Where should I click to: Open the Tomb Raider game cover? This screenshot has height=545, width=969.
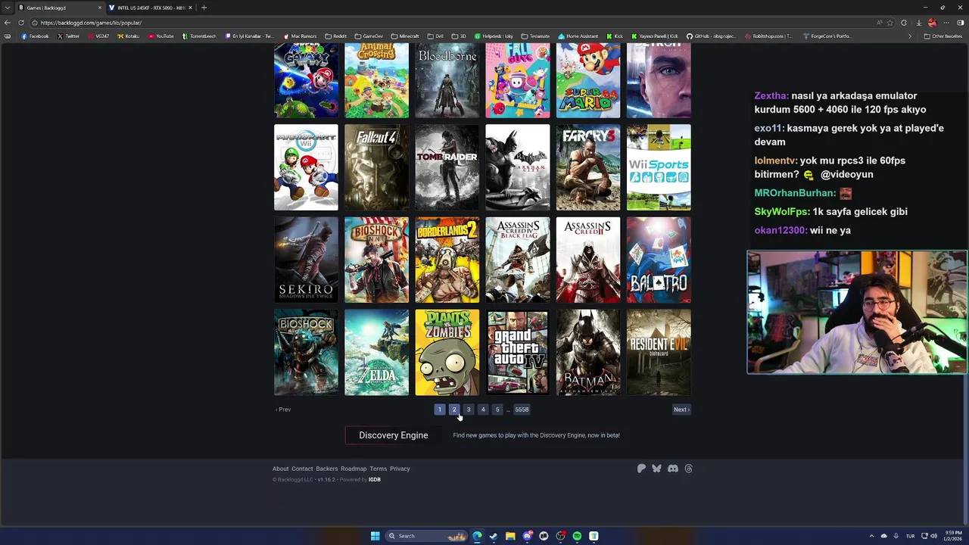coord(447,167)
